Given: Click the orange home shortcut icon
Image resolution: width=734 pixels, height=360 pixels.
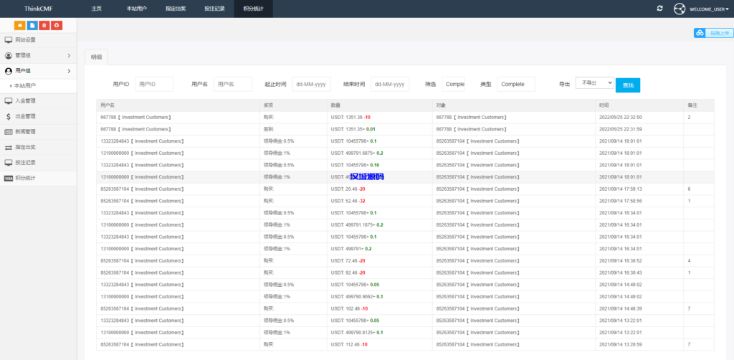Looking at the screenshot, I should pos(19,25).
